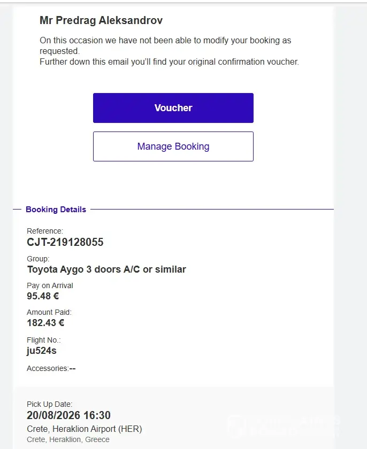
Task: Click the Pay on Arrival amount 95.48 €
Action: 43,296
